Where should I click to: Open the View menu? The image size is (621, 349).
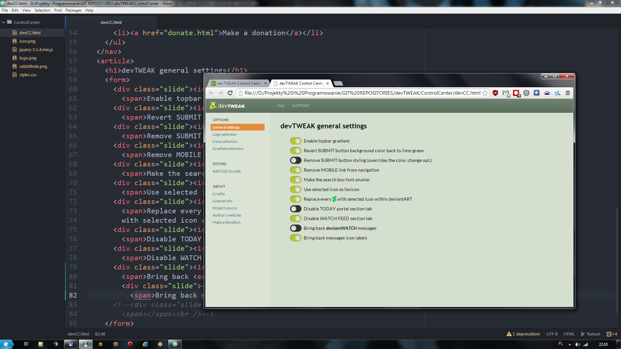coord(26,10)
